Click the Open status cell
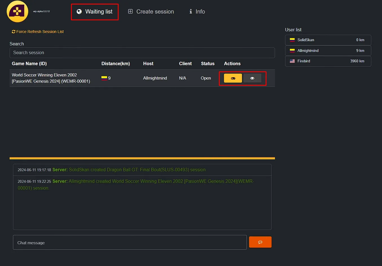 pos(206,78)
